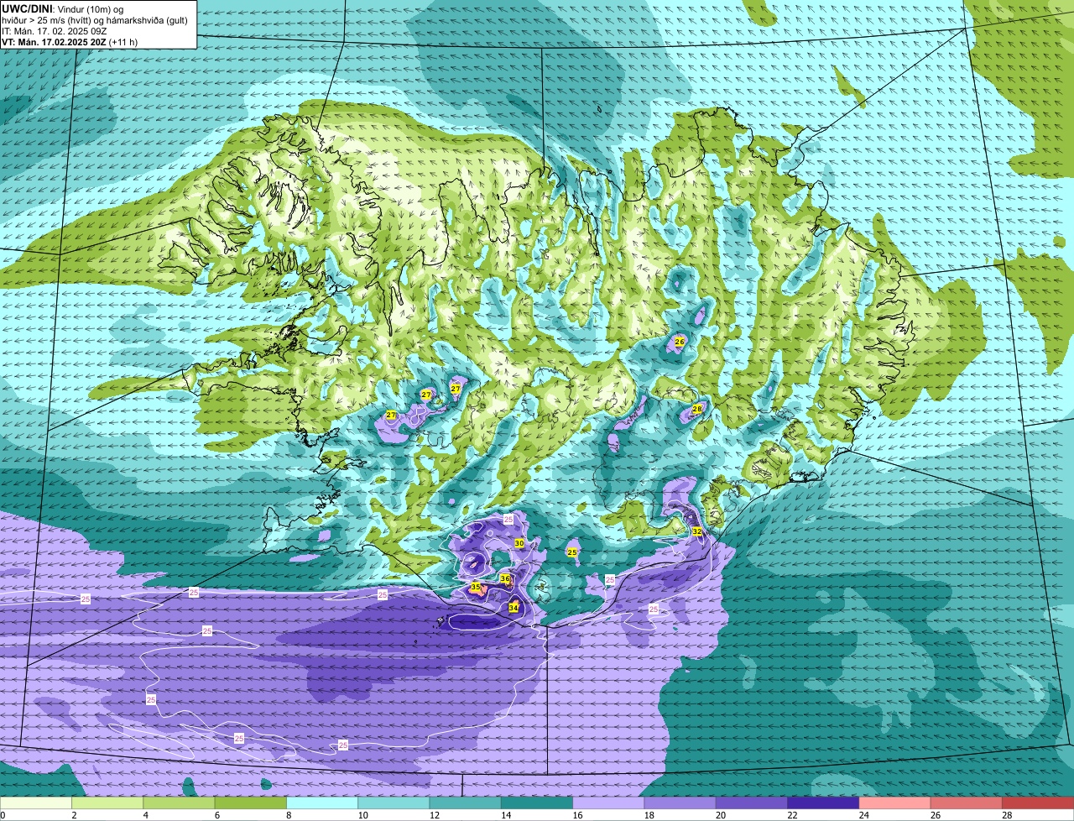Viewport: 1074px width, 821px height.
Task: Click the yellow max gust label 32
Action: point(697,531)
